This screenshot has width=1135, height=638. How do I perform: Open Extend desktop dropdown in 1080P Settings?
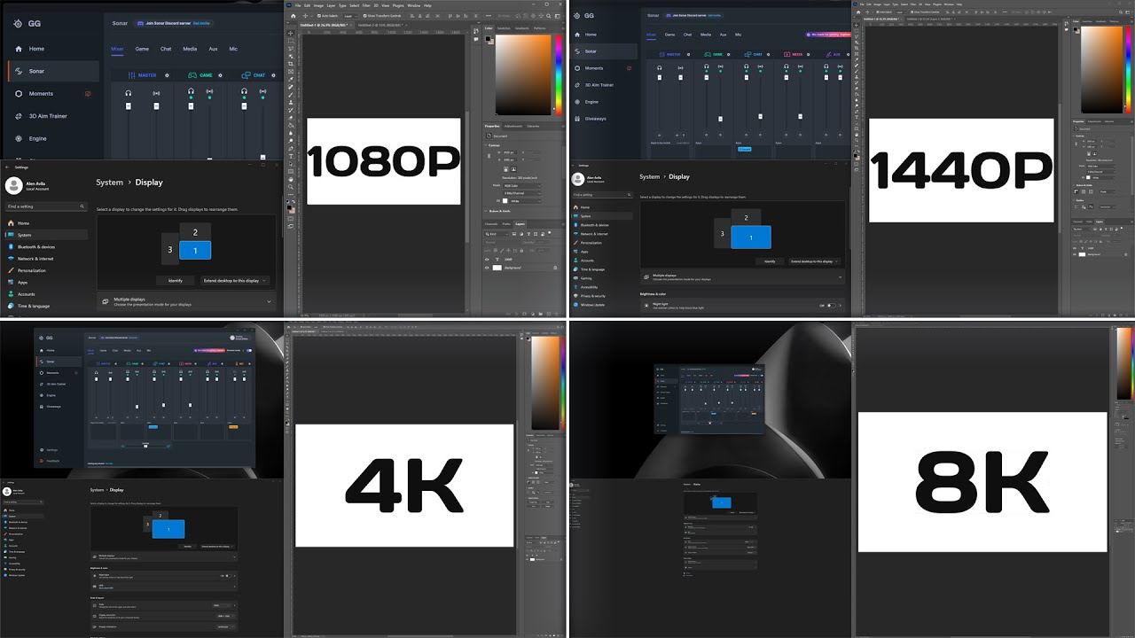pyautogui.click(x=235, y=281)
